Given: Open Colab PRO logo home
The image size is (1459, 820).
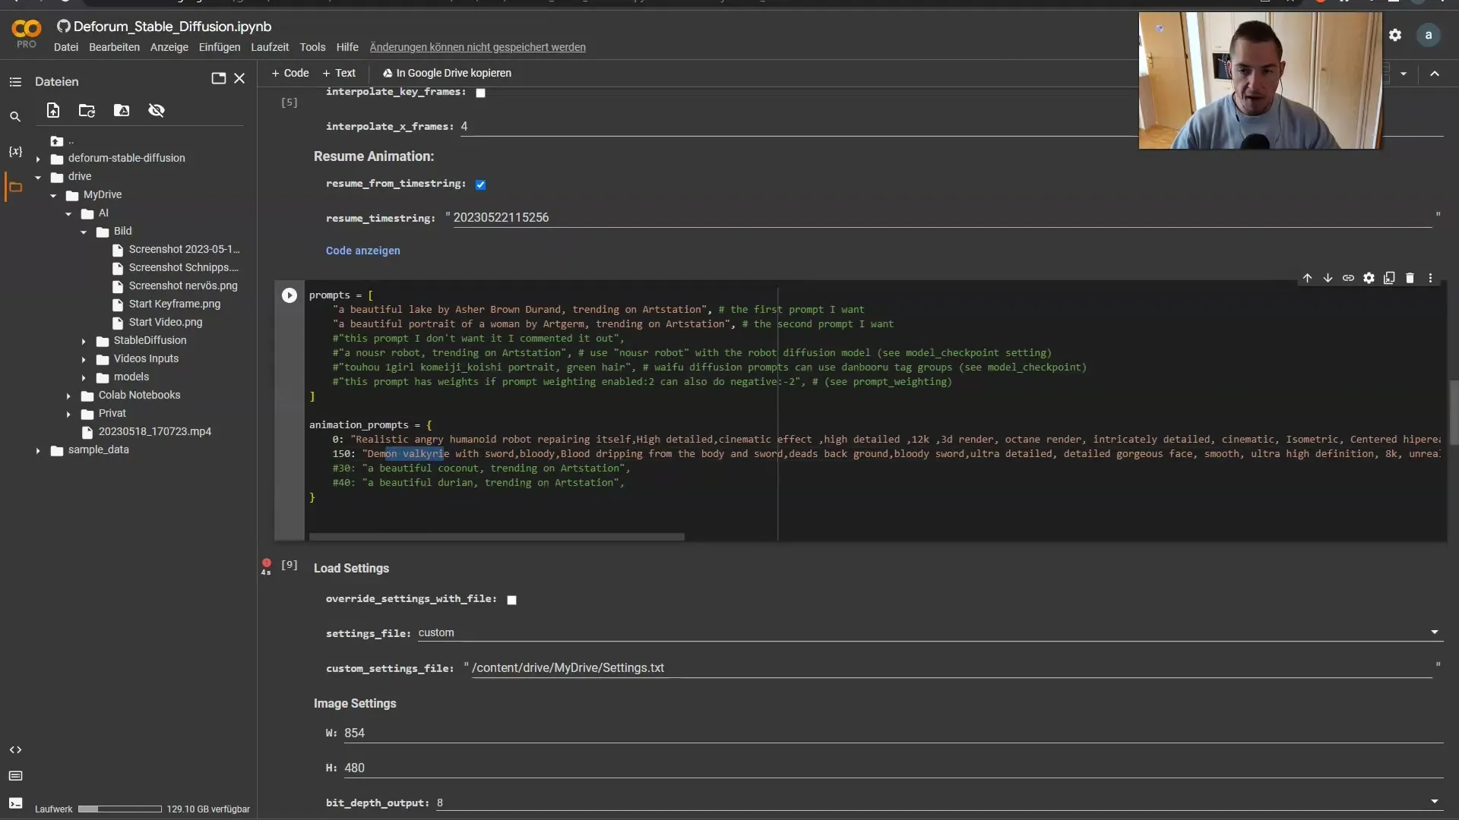Looking at the screenshot, I should click(x=27, y=34).
